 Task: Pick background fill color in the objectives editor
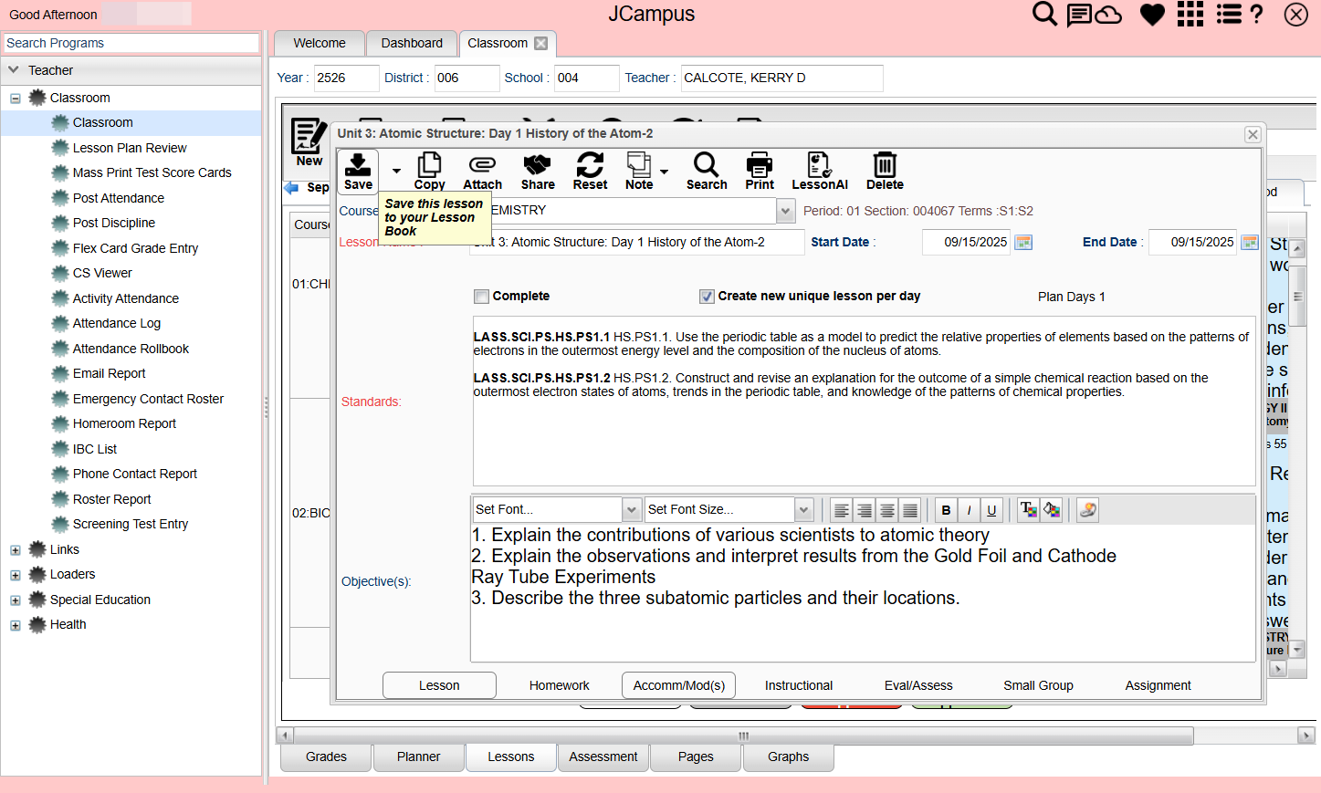[x=1052, y=510]
